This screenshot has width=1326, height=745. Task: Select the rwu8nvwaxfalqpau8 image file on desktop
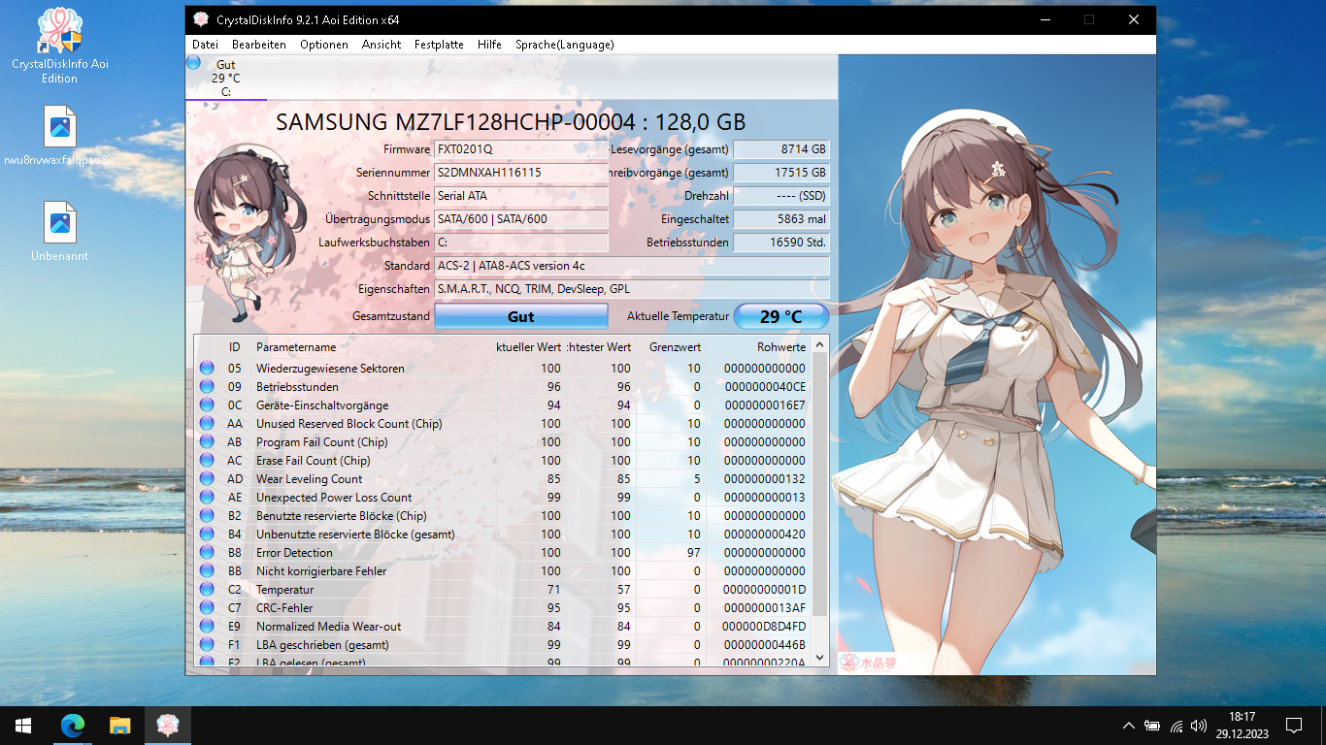point(59,137)
